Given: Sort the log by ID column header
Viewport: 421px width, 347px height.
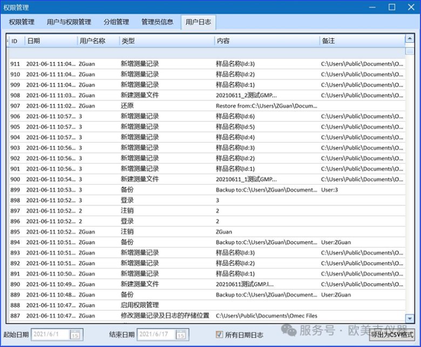Looking at the screenshot, I should tap(15, 41).
